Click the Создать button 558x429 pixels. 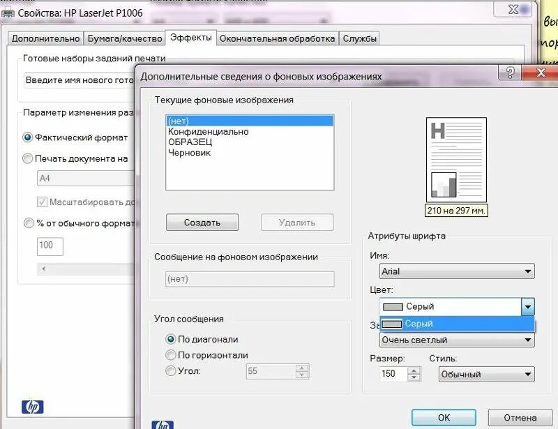point(202,223)
